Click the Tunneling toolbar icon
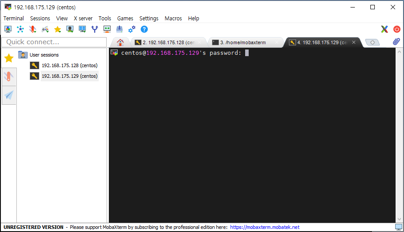The width and height of the screenshot is (404, 232). pos(107,29)
